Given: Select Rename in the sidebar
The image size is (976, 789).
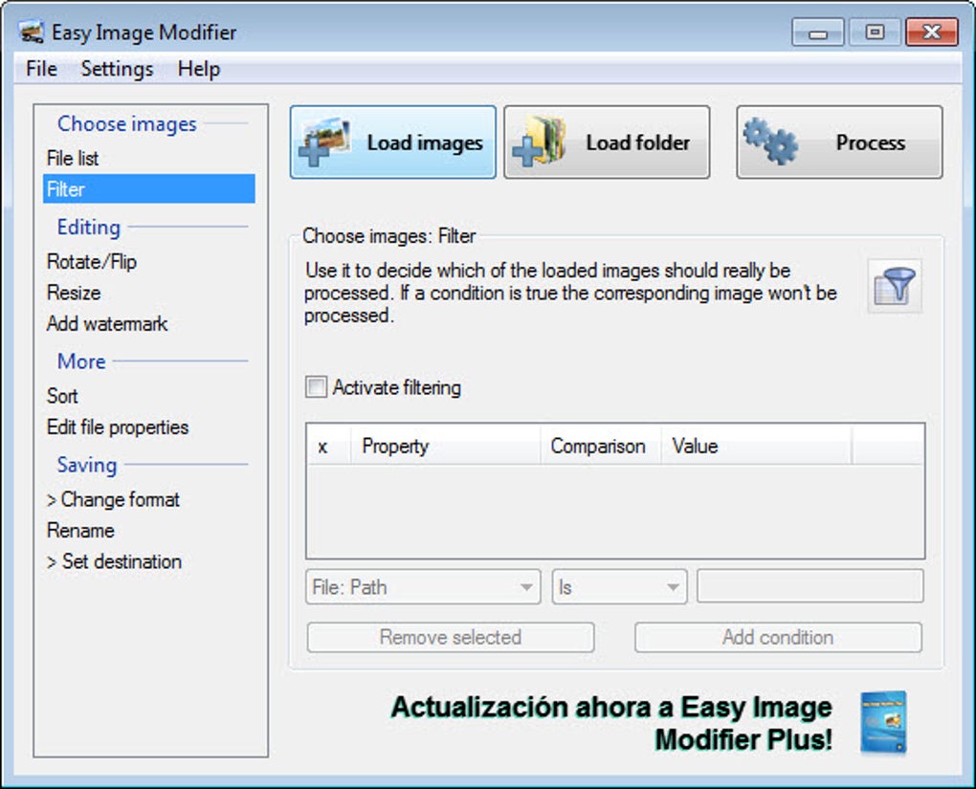Looking at the screenshot, I should click(148, 530).
